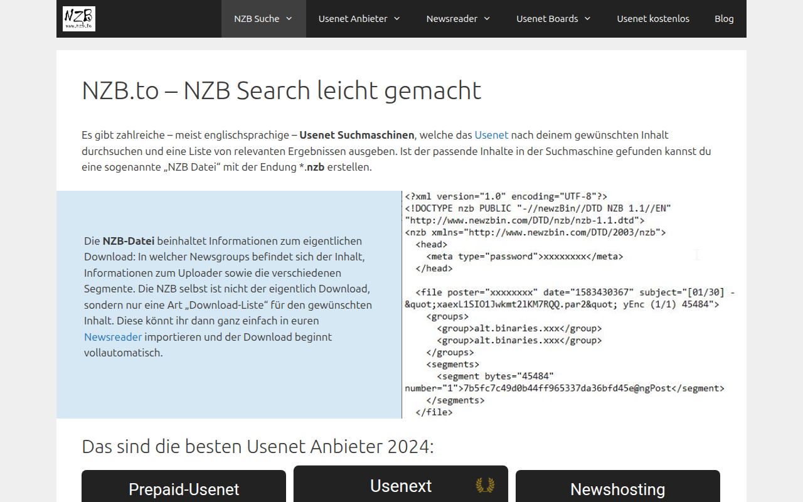This screenshot has width=803, height=502.
Task: Open the Usenet Boards menu item
Action: 554,19
